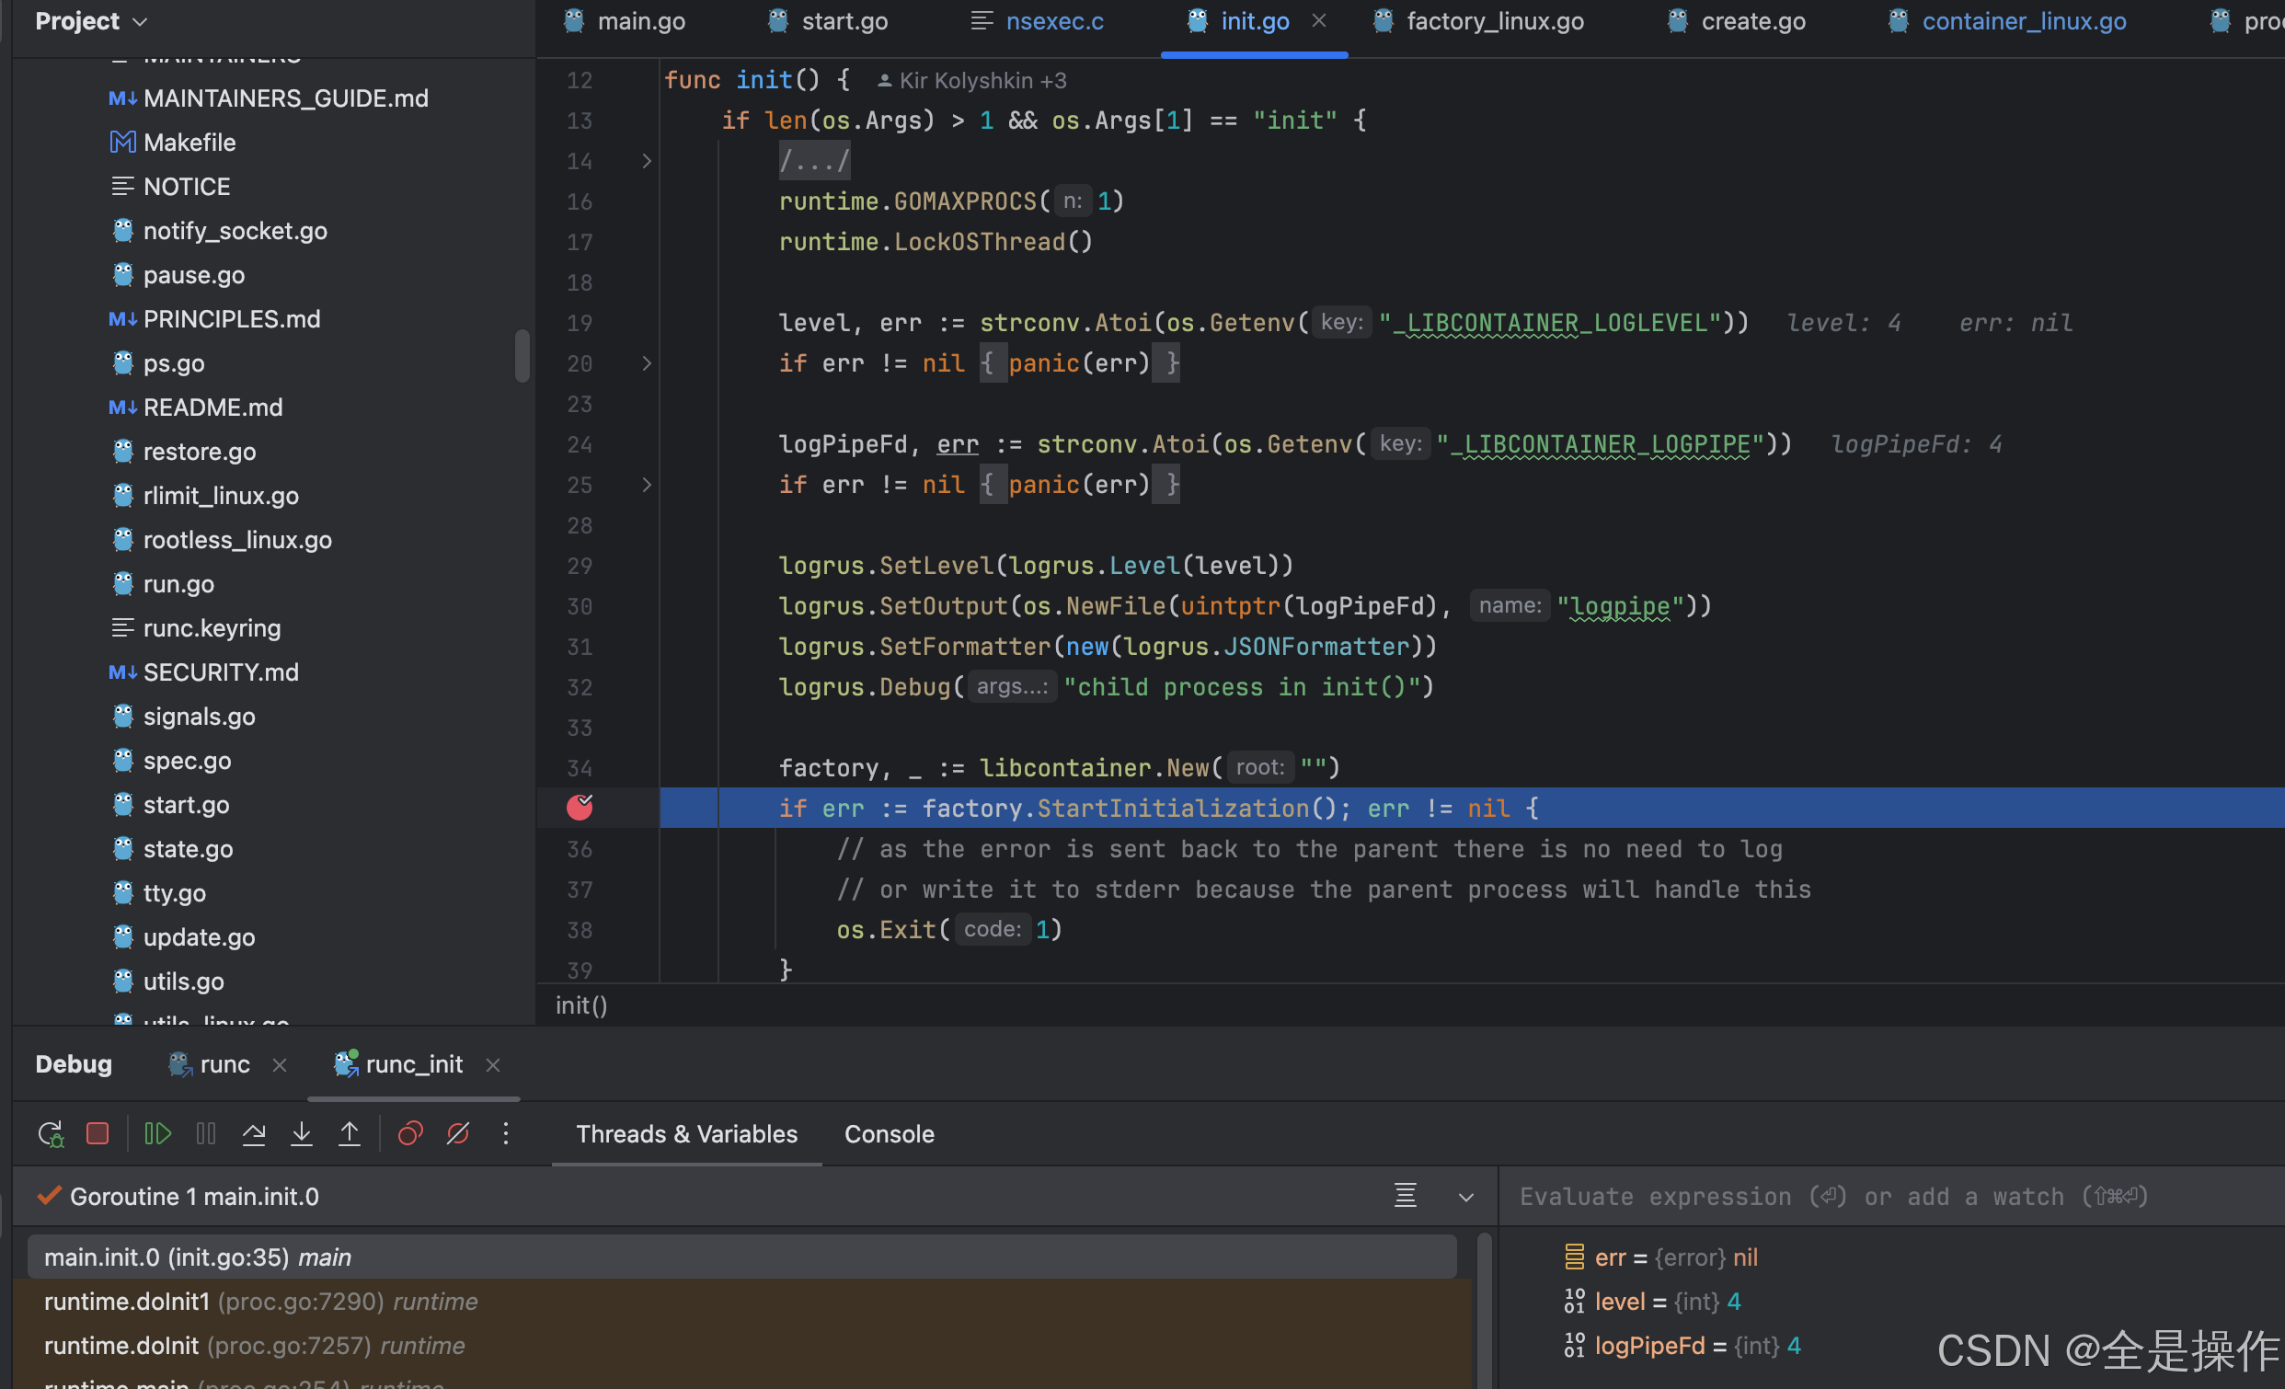Resume program execution
Viewport: 2285px width, 1389px height.
pos(157,1134)
